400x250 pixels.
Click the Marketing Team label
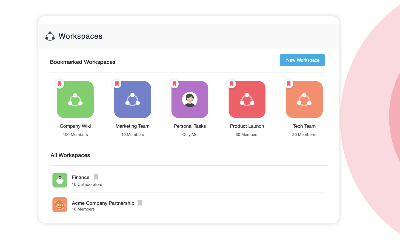tap(133, 126)
